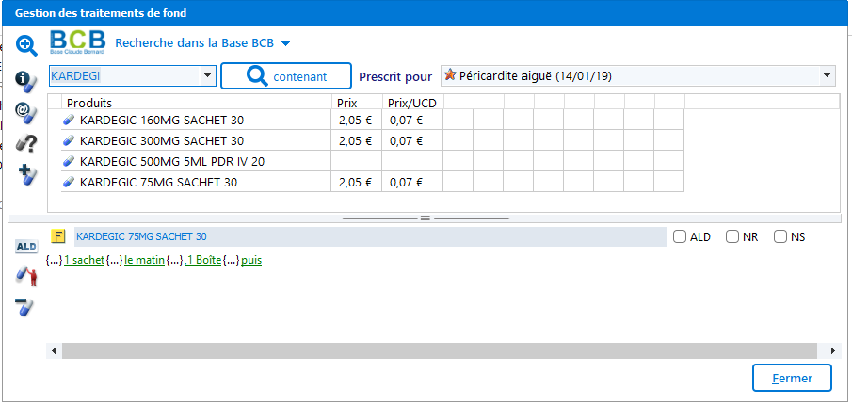The height and width of the screenshot is (405, 852).
Task: Tick the ALD checkbox
Action: coord(680,236)
